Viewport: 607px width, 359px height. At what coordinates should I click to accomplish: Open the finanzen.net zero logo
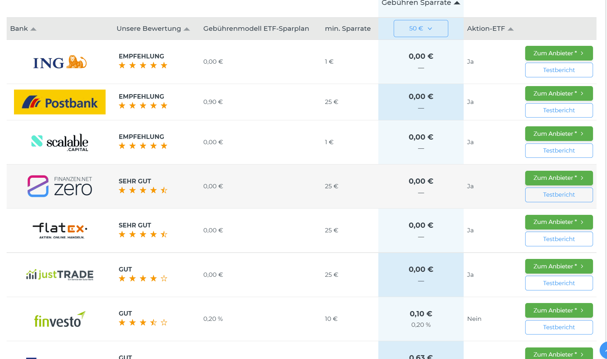60,186
